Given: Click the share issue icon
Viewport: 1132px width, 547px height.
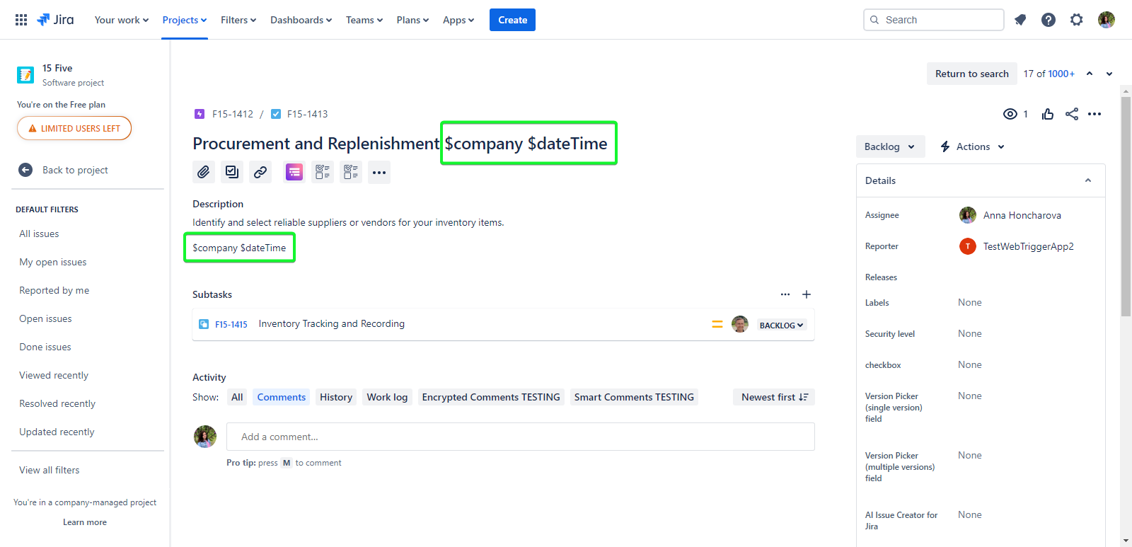Looking at the screenshot, I should [x=1072, y=114].
